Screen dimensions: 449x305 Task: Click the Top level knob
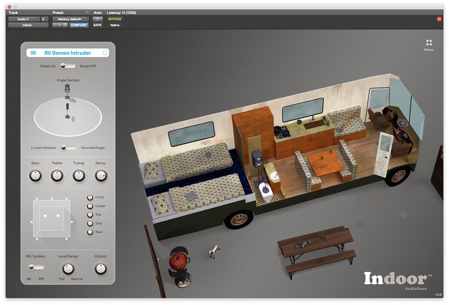pyautogui.click(x=90, y=215)
